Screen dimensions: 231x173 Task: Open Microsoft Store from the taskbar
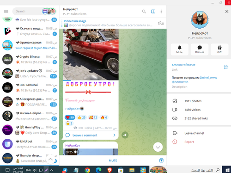coord(121,170)
